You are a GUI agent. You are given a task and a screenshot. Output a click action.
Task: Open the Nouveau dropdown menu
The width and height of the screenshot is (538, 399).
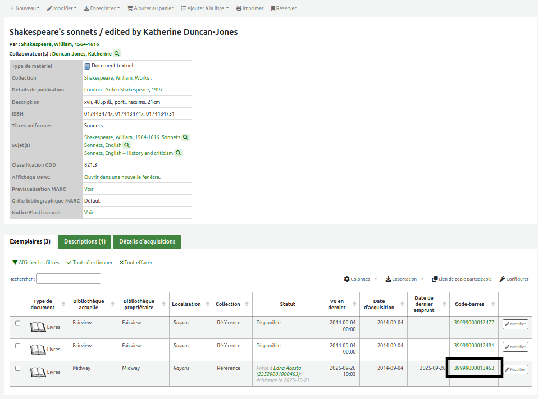24,8
